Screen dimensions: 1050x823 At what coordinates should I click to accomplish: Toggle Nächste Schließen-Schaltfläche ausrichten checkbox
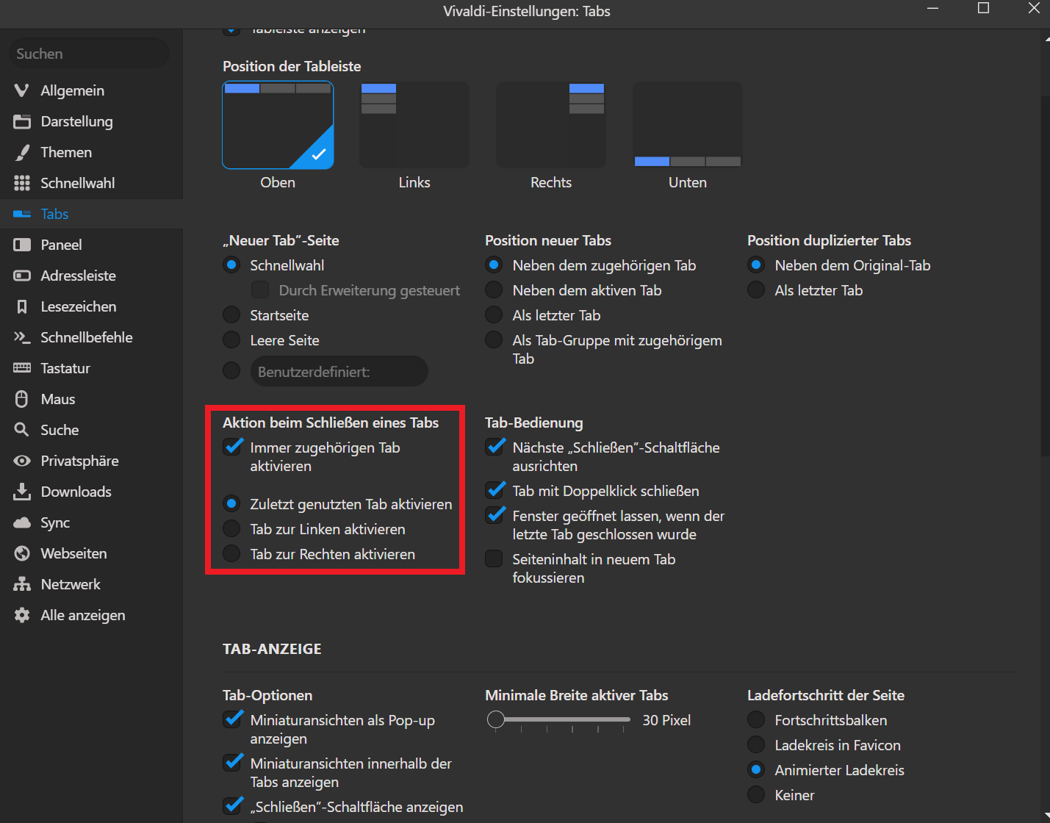495,447
